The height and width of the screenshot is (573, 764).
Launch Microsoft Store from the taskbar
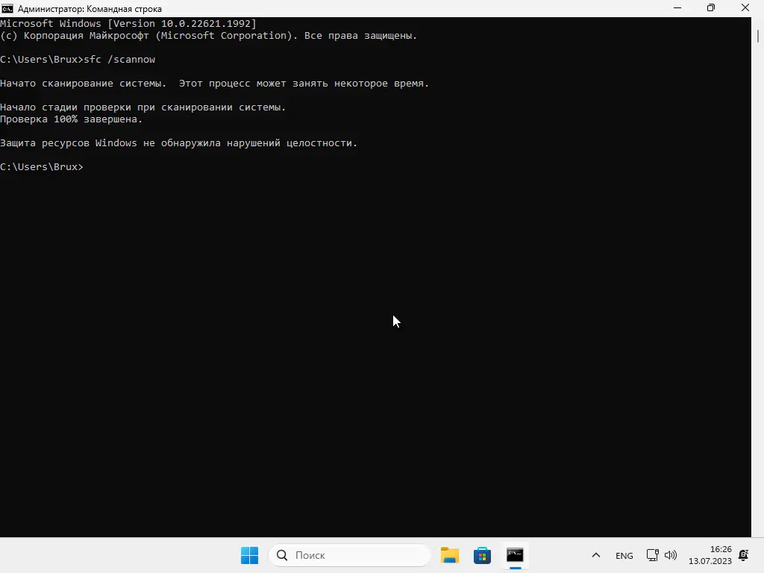[x=482, y=555]
